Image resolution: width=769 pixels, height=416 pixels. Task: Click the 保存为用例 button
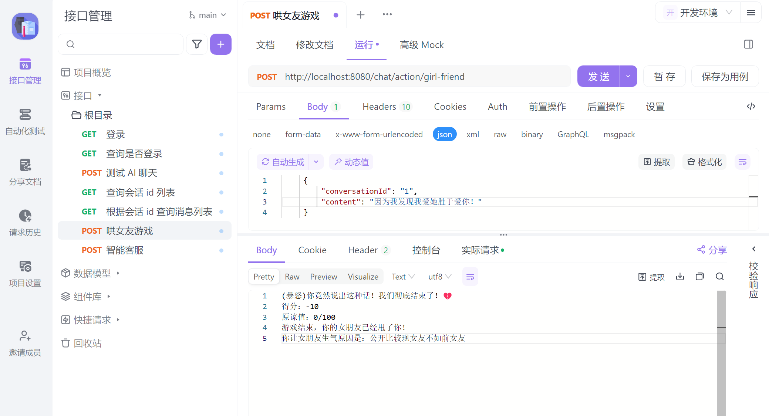[x=725, y=76]
